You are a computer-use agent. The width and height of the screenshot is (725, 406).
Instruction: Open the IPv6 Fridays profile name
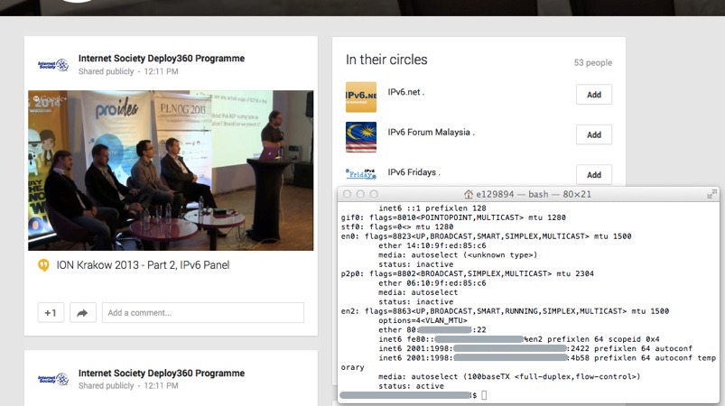click(x=413, y=171)
